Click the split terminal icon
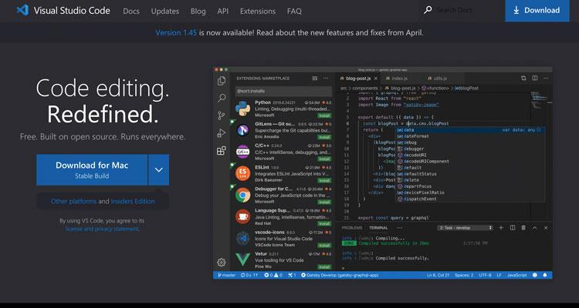579x308 pixels. [513, 228]
